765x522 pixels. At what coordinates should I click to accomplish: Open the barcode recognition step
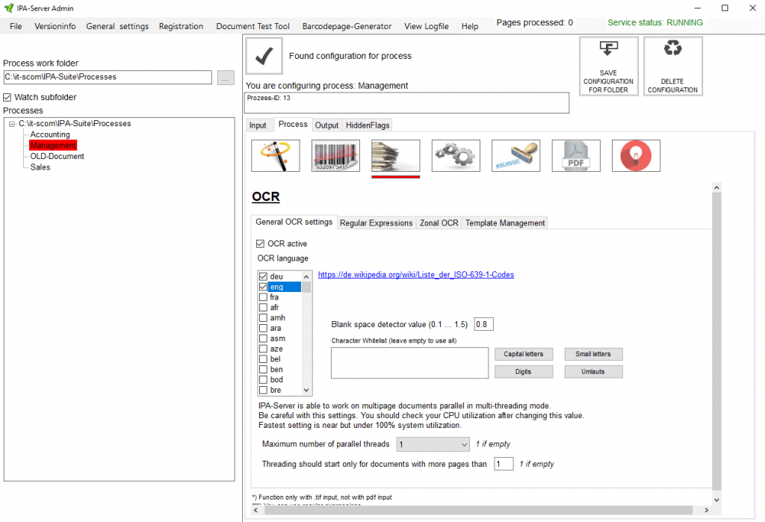pyautogui.click(x=335, y=155)
